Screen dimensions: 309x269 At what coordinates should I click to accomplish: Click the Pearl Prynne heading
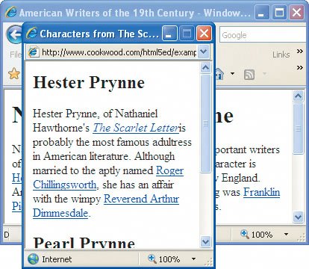click(x=84, y=242)
